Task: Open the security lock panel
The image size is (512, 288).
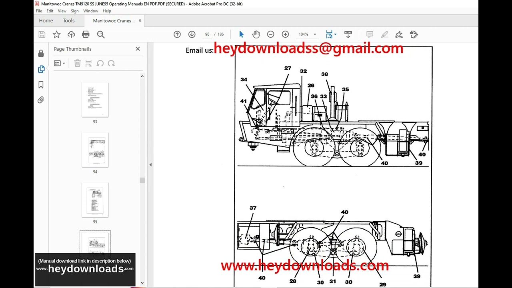Action: pyautogui.click(x=41, y=54)
